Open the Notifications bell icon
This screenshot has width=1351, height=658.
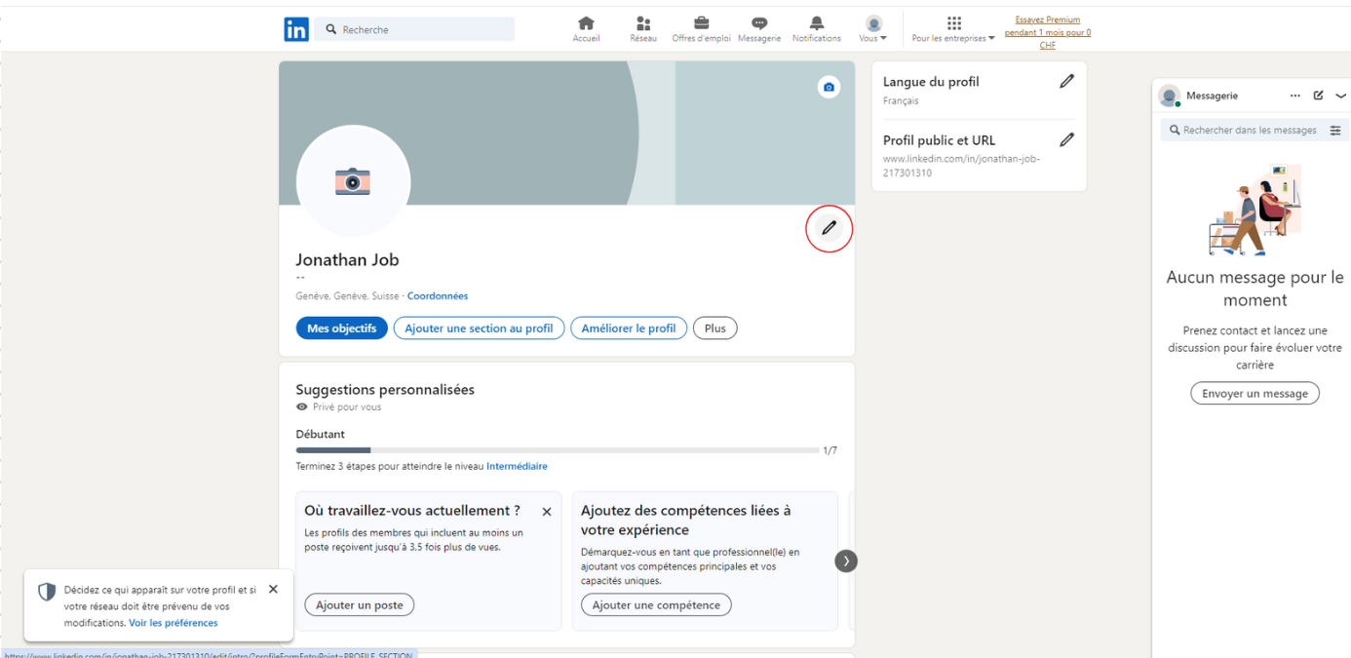pyautogui.click(x=816, y=24)
